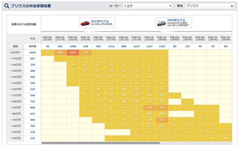Select the 240 cell in the 〜90万円 row
Viewport: 241px width, 147px height.
pyautogui.click(x=149, y=107)
